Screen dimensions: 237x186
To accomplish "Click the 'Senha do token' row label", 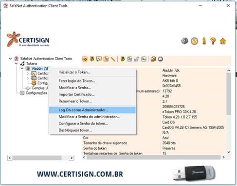I will click(95, 148).
